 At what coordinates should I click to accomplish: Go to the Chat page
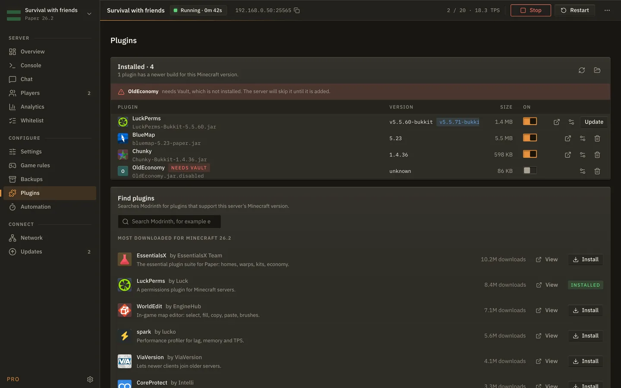click(x=50, y=79)
